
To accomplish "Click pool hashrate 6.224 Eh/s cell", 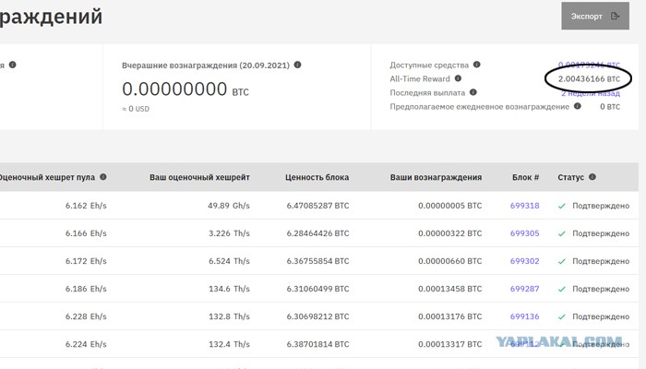I will click(x=86, y=344).
